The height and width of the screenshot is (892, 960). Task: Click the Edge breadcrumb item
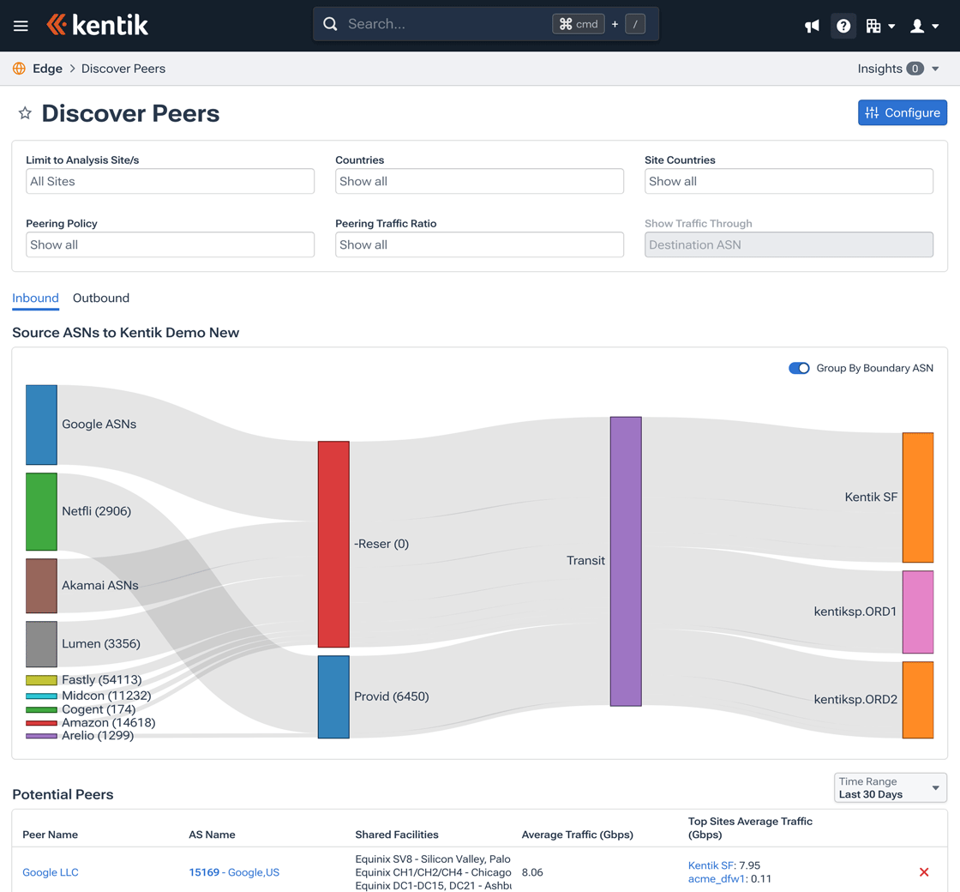tap(47, 68)
